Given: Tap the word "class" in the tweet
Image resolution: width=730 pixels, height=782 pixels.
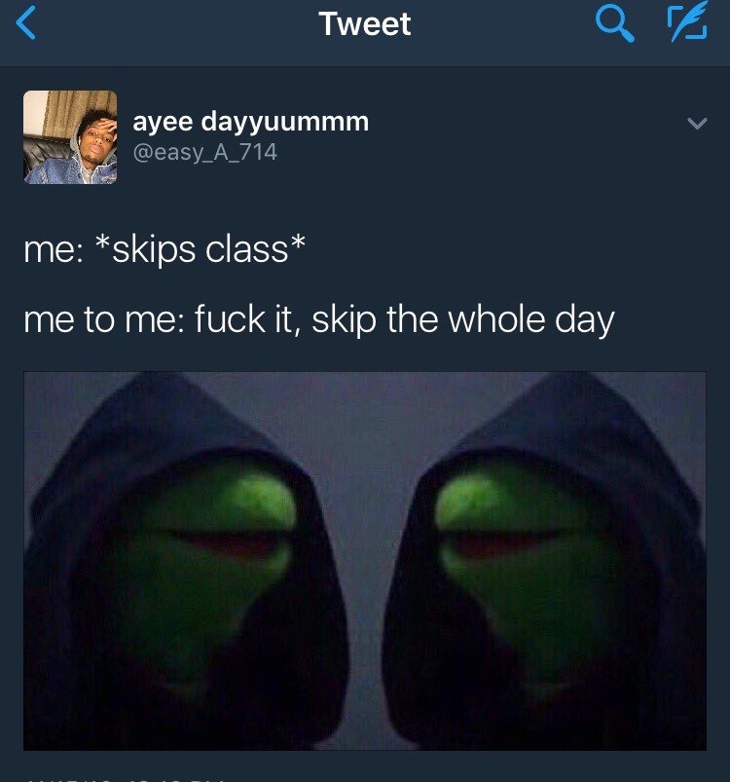Looking at the screenshot, I should 246,249.
